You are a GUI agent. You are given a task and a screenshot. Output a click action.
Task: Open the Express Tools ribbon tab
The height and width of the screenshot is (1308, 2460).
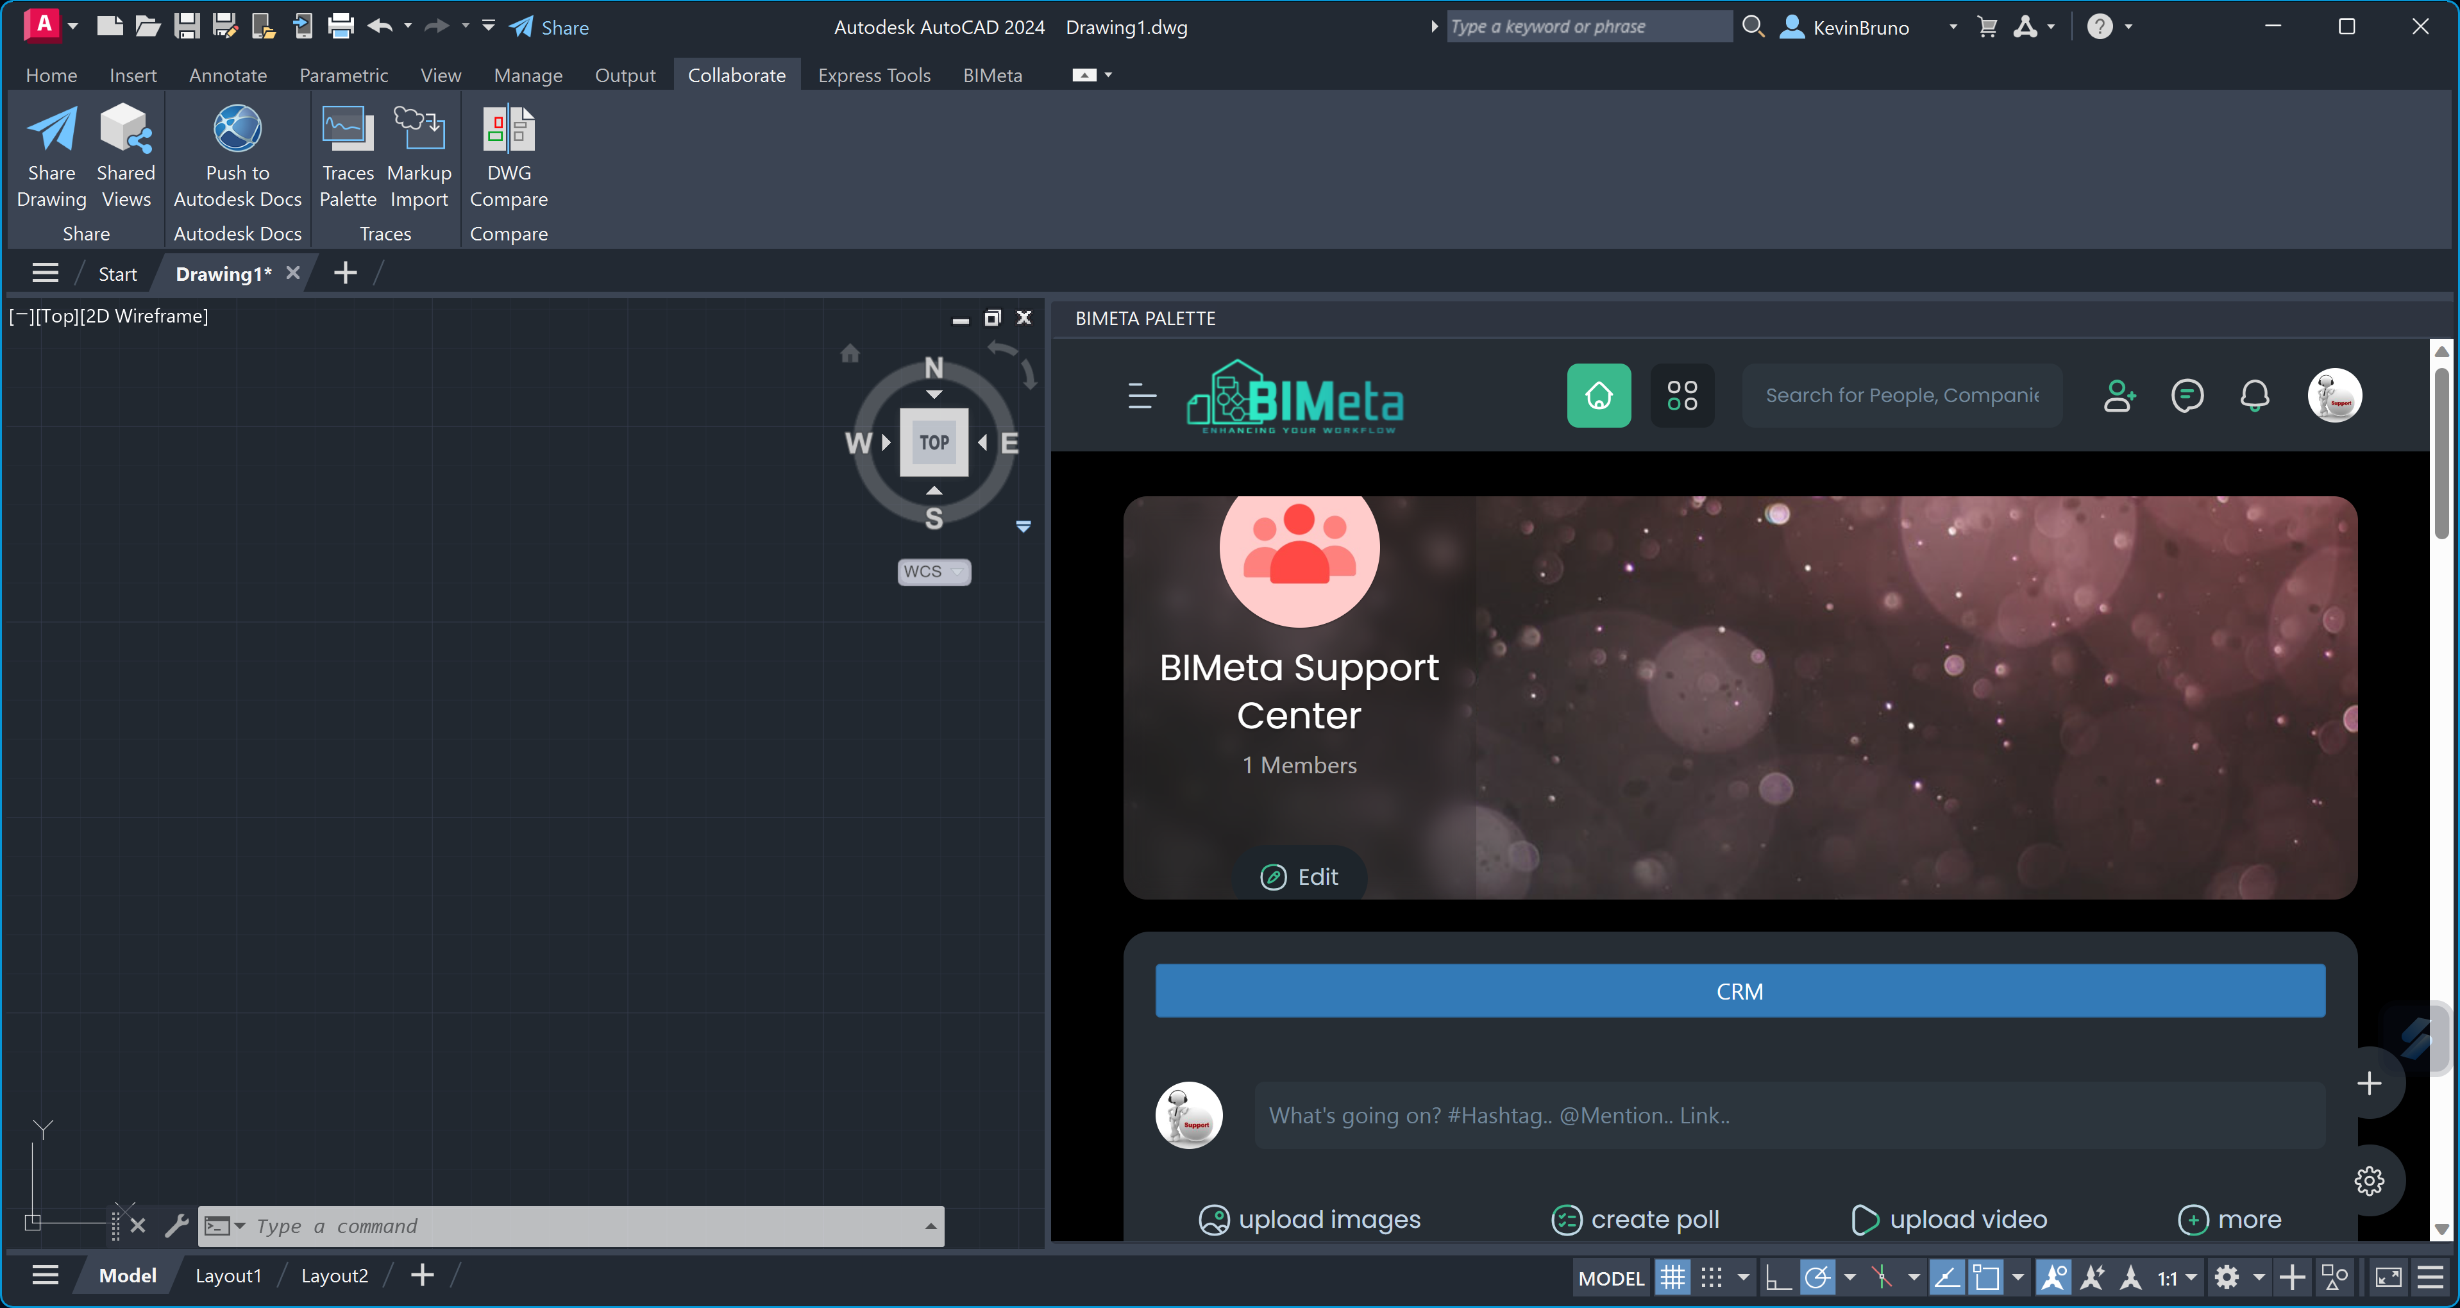pos(874,74)
